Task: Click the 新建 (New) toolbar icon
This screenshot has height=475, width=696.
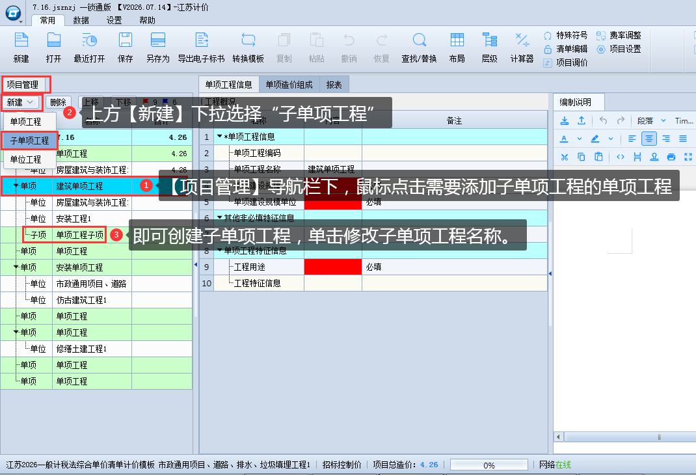Action: pyautogui.click(x=21, y=40)
